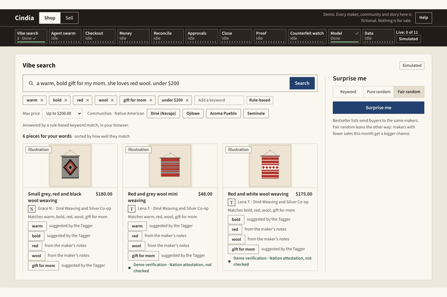
Task: Open the Max price dropdown
Action: (63, 113)
